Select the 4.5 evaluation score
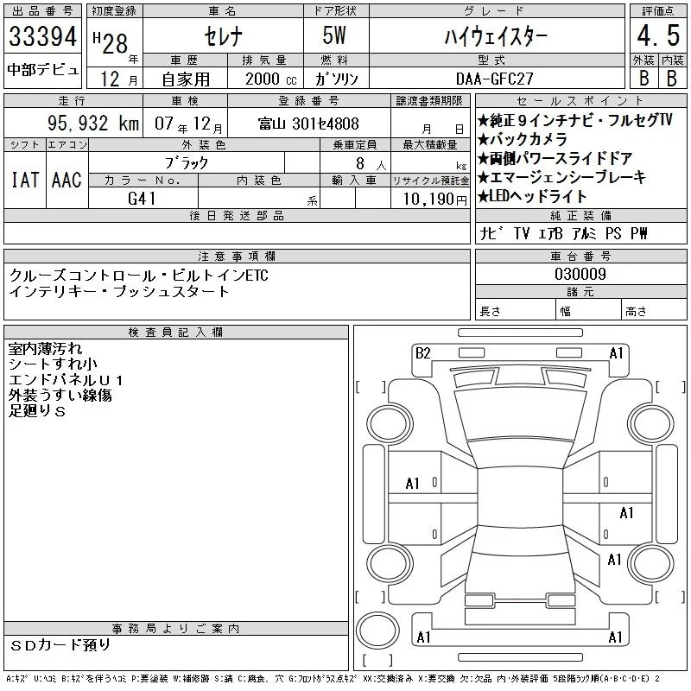Screen dimensions: 691x691 pyautogui.click(x=658, y=35)
